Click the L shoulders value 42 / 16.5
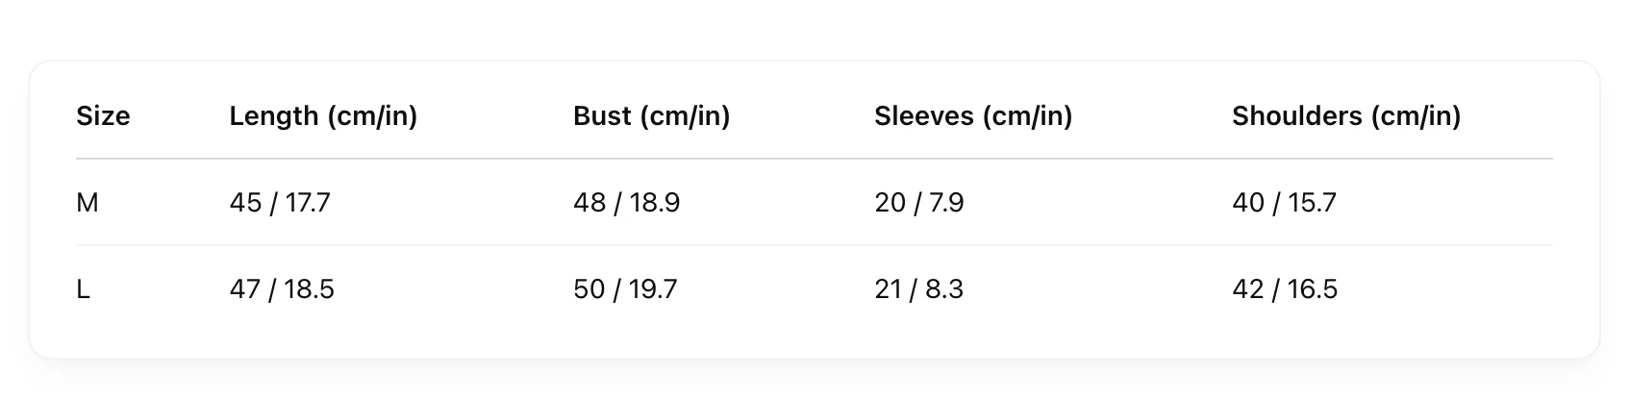 click(1285, 289)
